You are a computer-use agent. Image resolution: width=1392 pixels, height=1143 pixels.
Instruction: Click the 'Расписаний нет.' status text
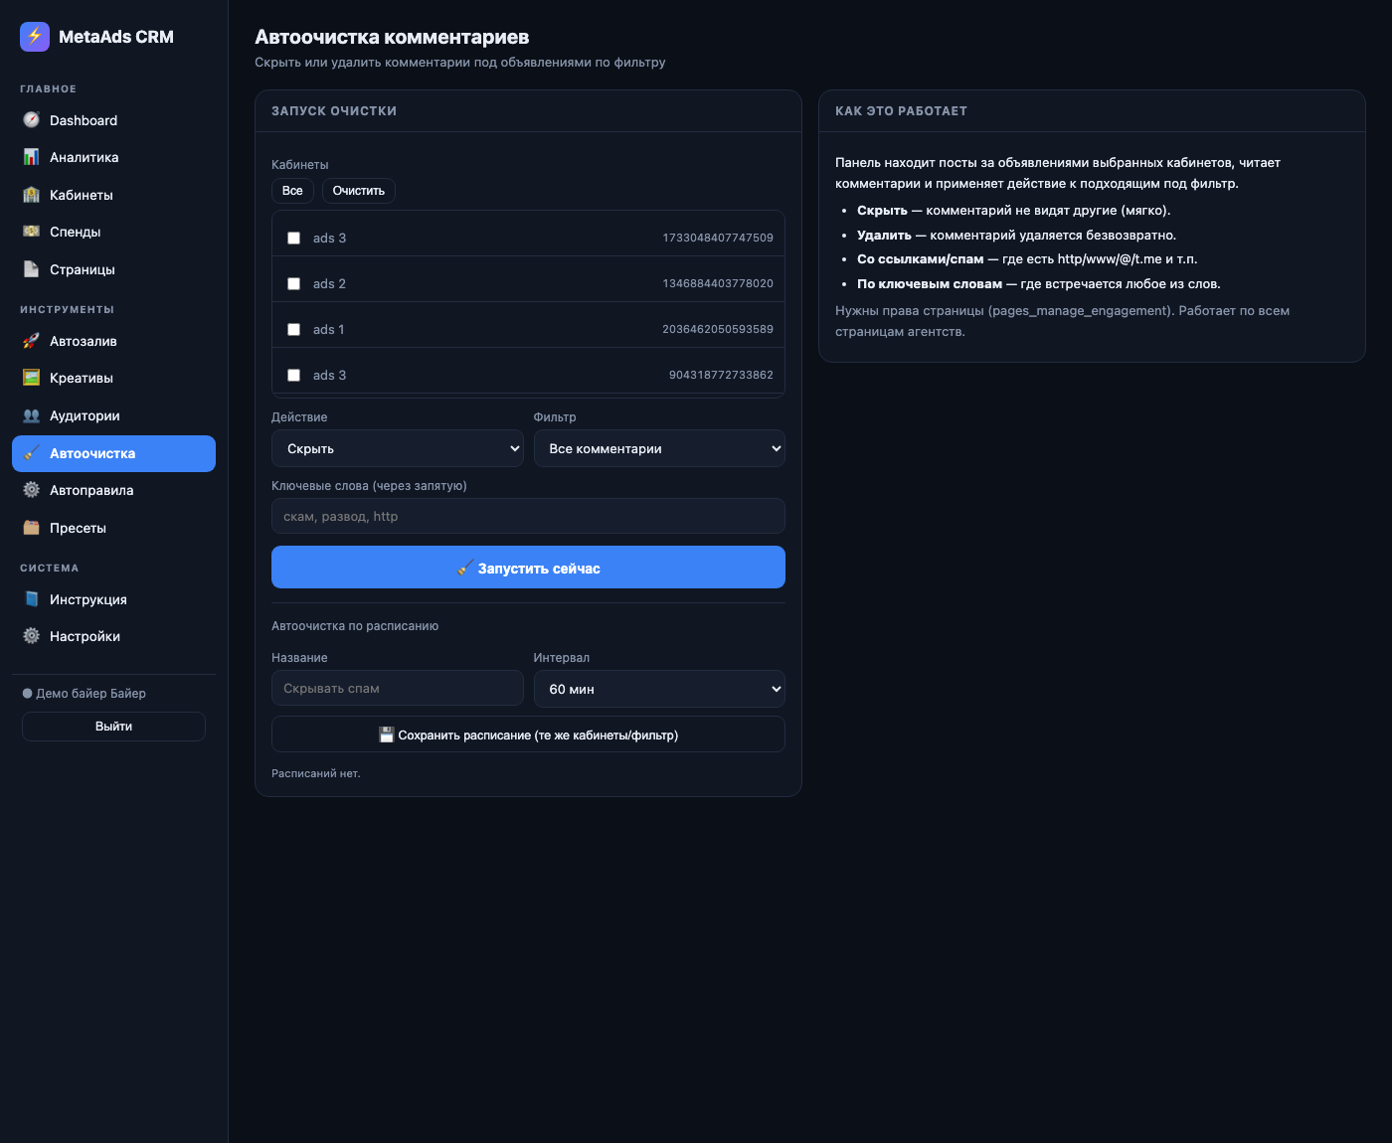coord(316,773)
